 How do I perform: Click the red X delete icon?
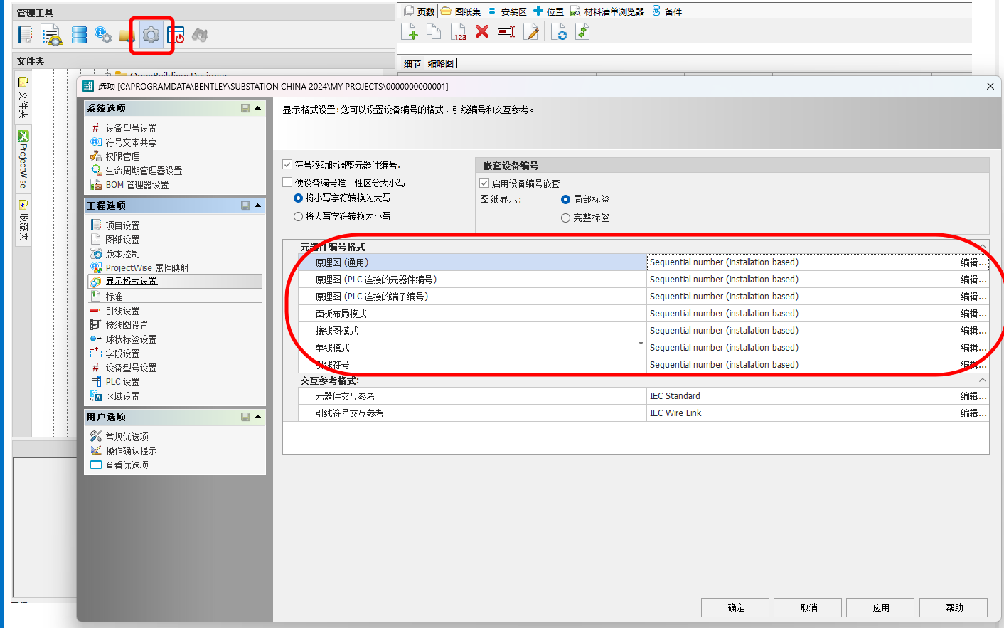(482, 31)
